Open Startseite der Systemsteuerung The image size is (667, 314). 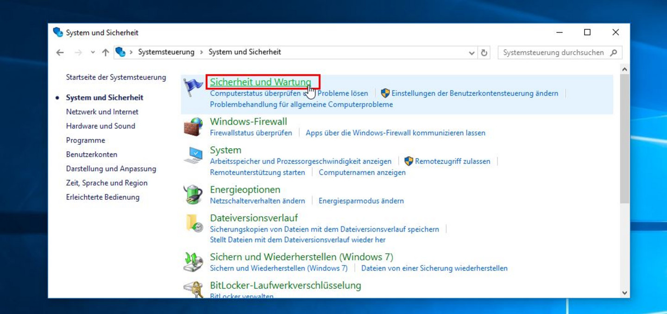[x=116, y=77]
